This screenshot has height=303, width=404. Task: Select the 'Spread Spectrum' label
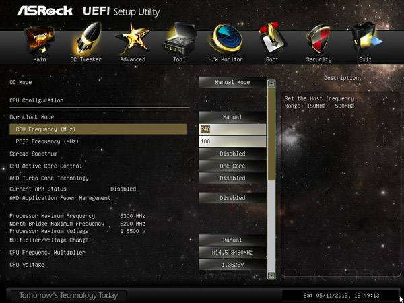pyautogui.click(x=33, y=154)
